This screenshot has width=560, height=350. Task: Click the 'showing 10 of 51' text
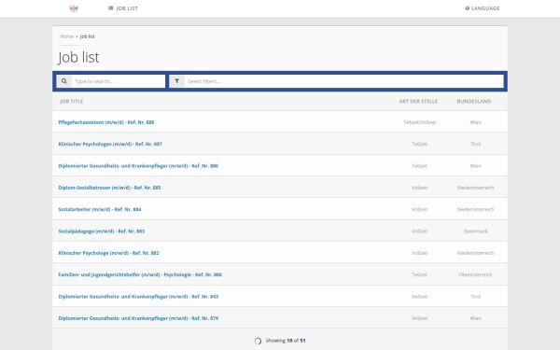point(286,341)
